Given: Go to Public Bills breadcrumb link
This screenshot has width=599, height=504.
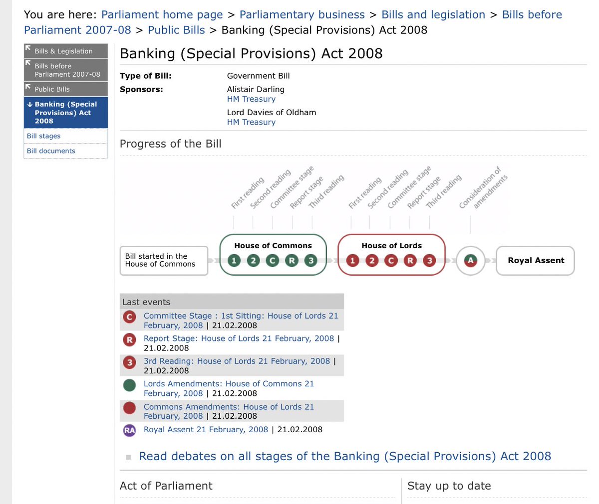Looking at the screenshot, I should (x=176, y=30).
